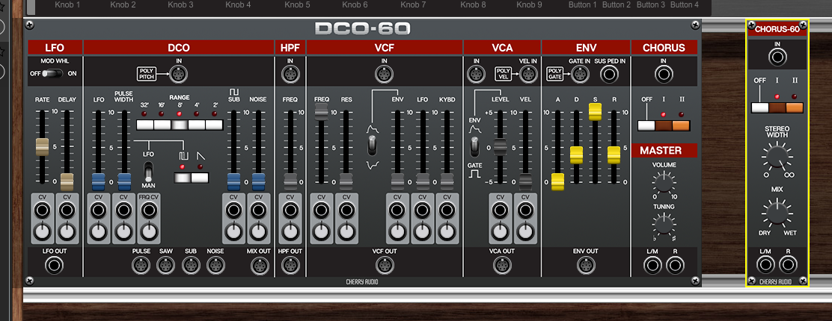Click the VCF RES slider handle
The image size is (832, 321).
[x=346, y=181]
